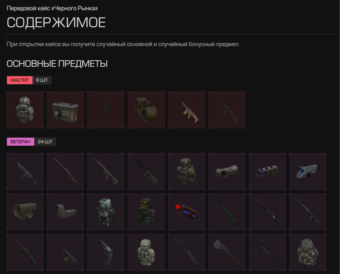340x274 pixels.
Task: Select the last Master dark rifle
Action: pos(227,110)
